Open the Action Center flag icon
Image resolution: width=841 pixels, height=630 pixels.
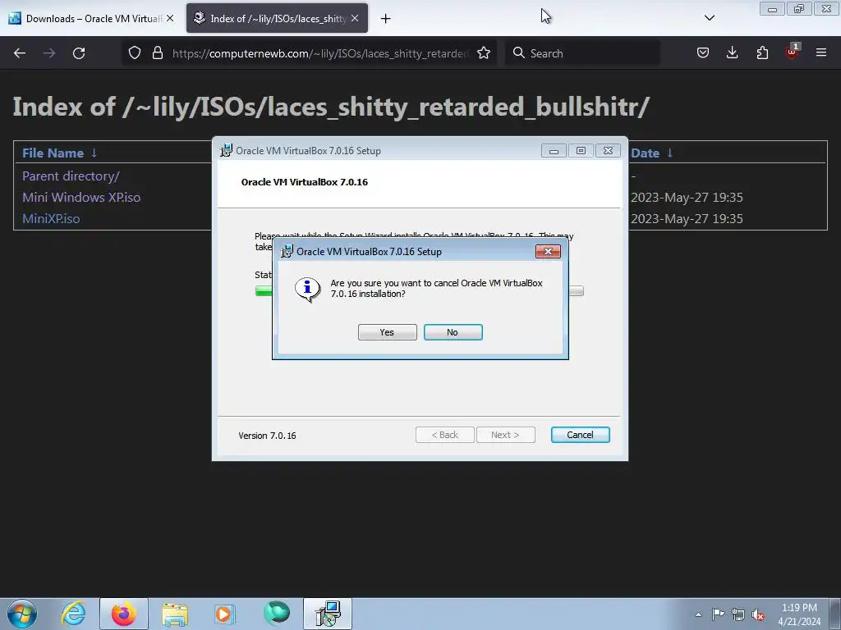pyautogui.click(x=718, y=614)
